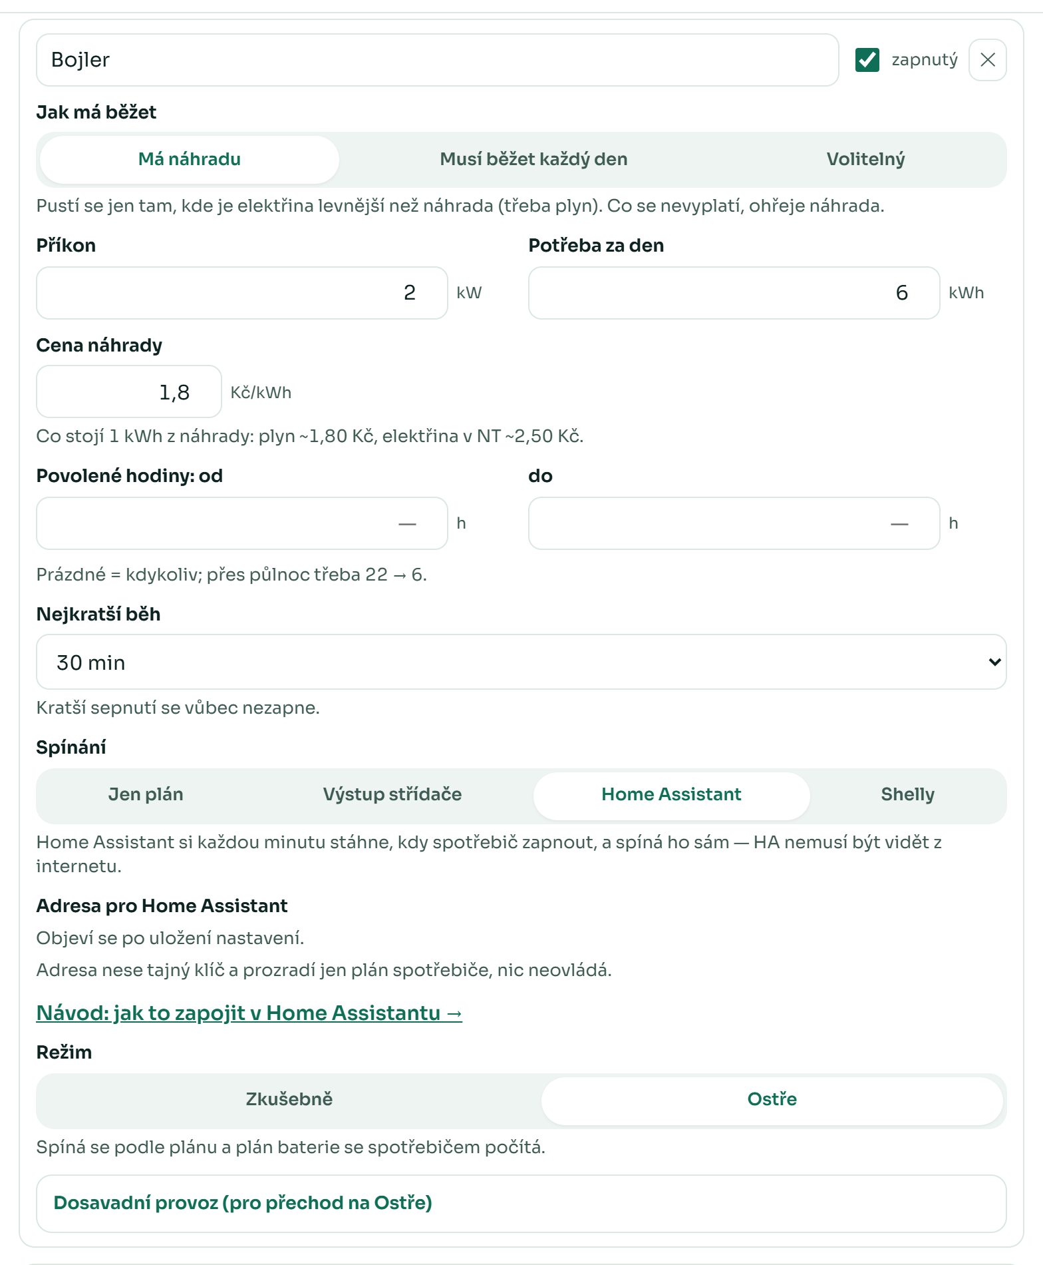Choose Musí běžet každý den option
1043x1265 pixels.
tap(533, 159)
